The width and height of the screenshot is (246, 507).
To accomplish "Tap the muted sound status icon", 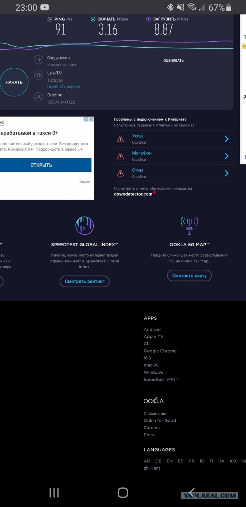I will click(x=180, y=7).
